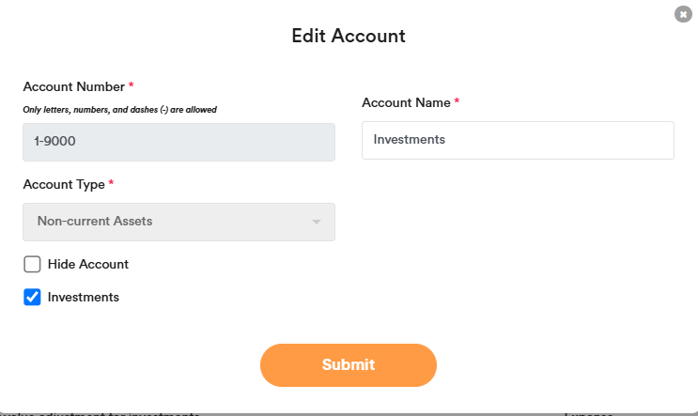Enable the Hide Account checkbox
This screenshot has width=698, height=416.
click(32, 264)
